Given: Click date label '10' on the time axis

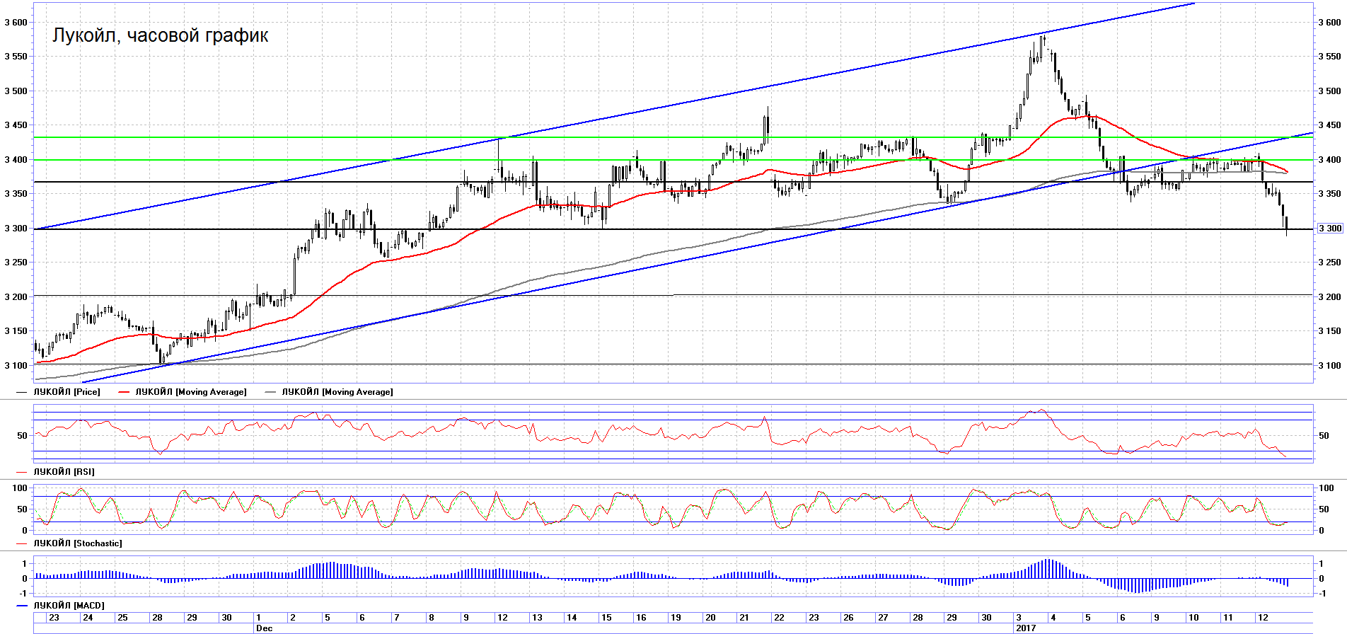Looking at the screenshot, I should coord(1193,618).
